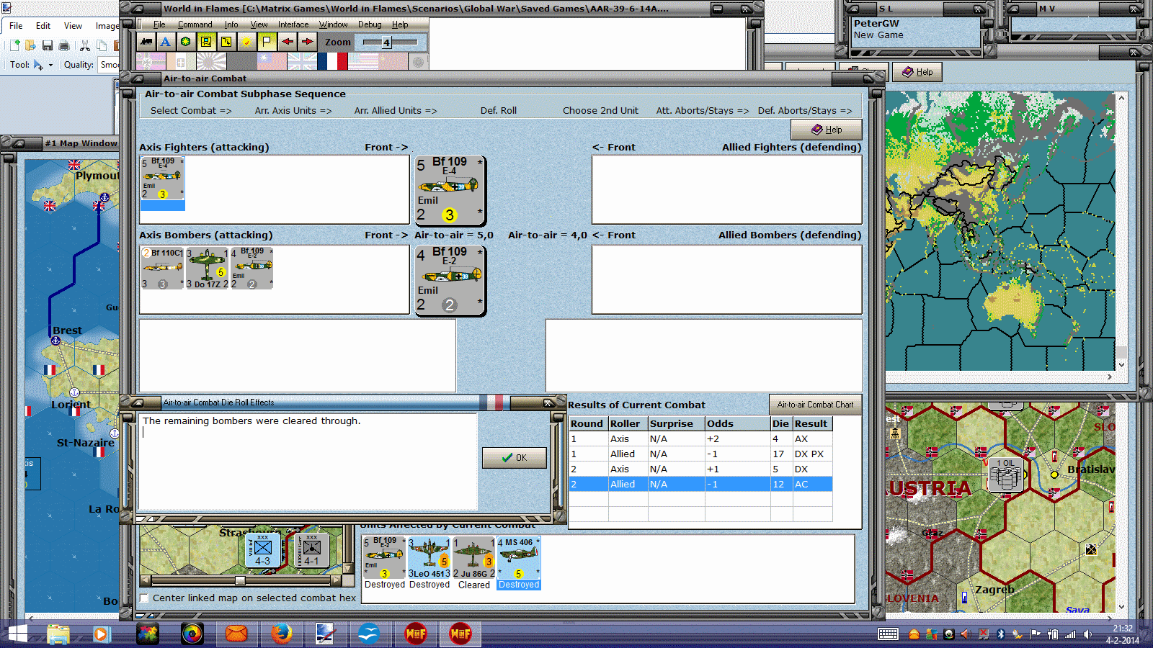Click the 4-1 unit counter near Strasbourg
Viewport: 1153px width, 648px height.
[311, 551]
